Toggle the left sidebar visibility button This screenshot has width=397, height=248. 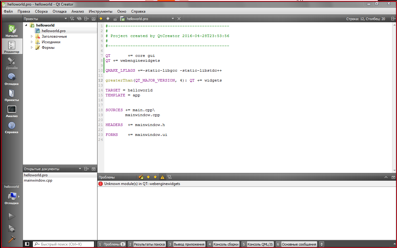tap(27, 244)
